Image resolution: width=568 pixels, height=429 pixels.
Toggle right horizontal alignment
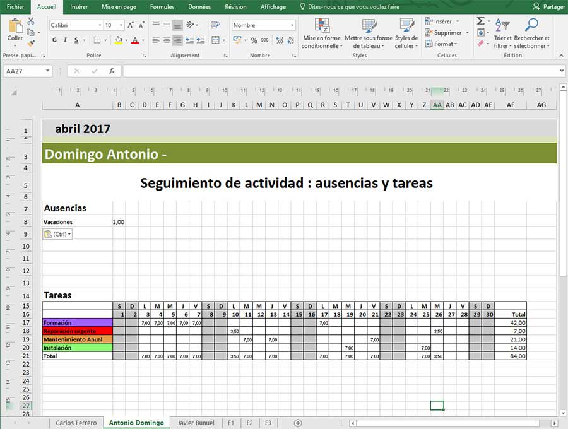click(x=177, y=40)
